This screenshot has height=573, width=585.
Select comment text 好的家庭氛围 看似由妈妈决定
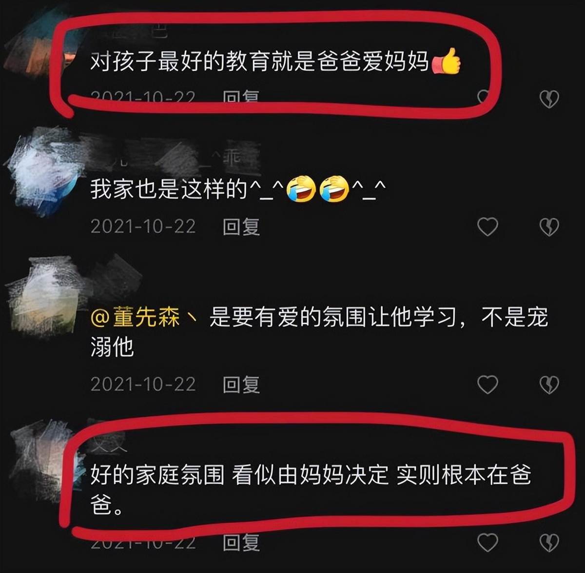tap(239, 475)
